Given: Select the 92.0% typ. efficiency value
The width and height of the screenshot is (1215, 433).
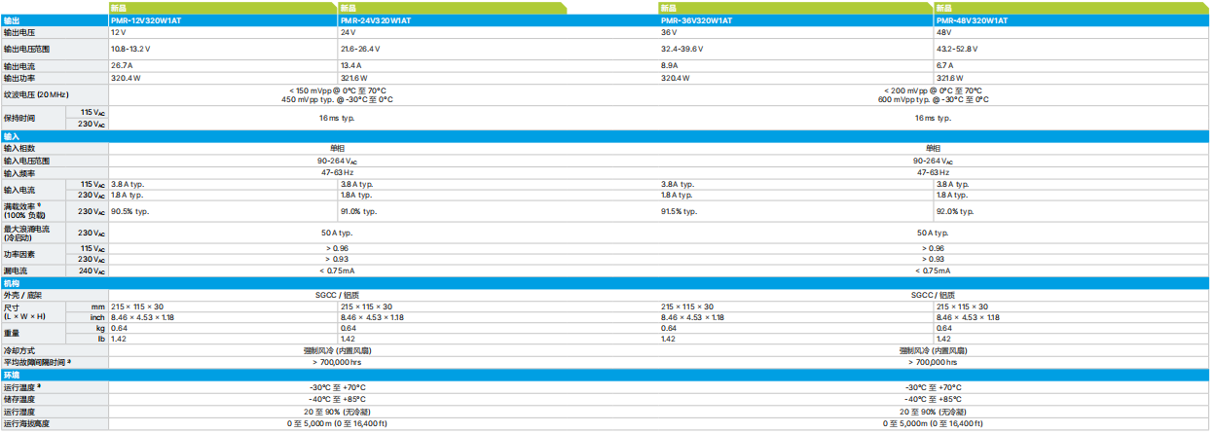Looking at the screenshot, I should tap(955, 211).
